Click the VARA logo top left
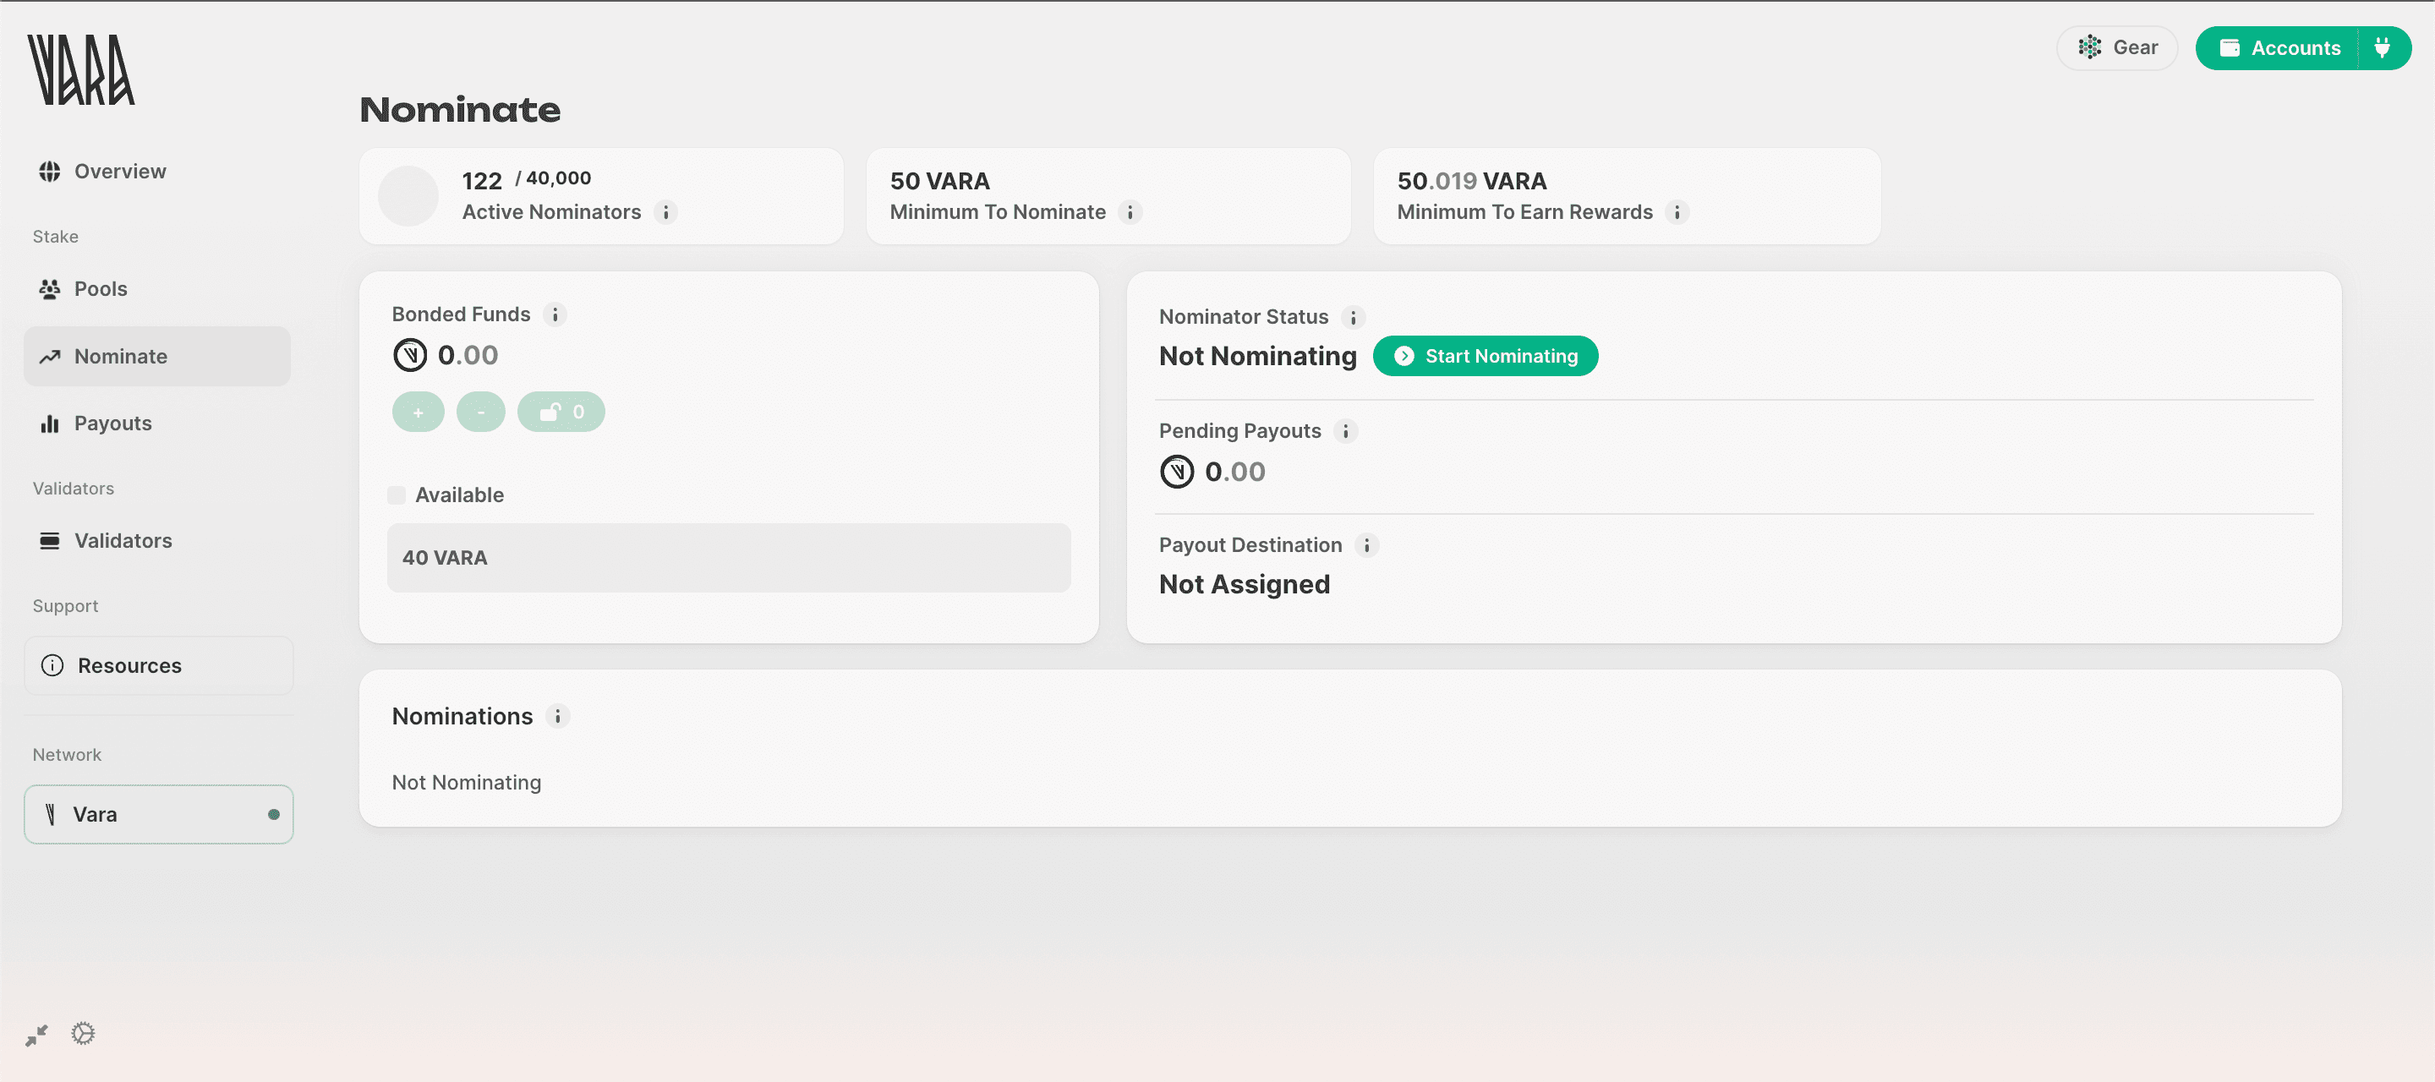 pyautogui.click(x=81, y=69)
